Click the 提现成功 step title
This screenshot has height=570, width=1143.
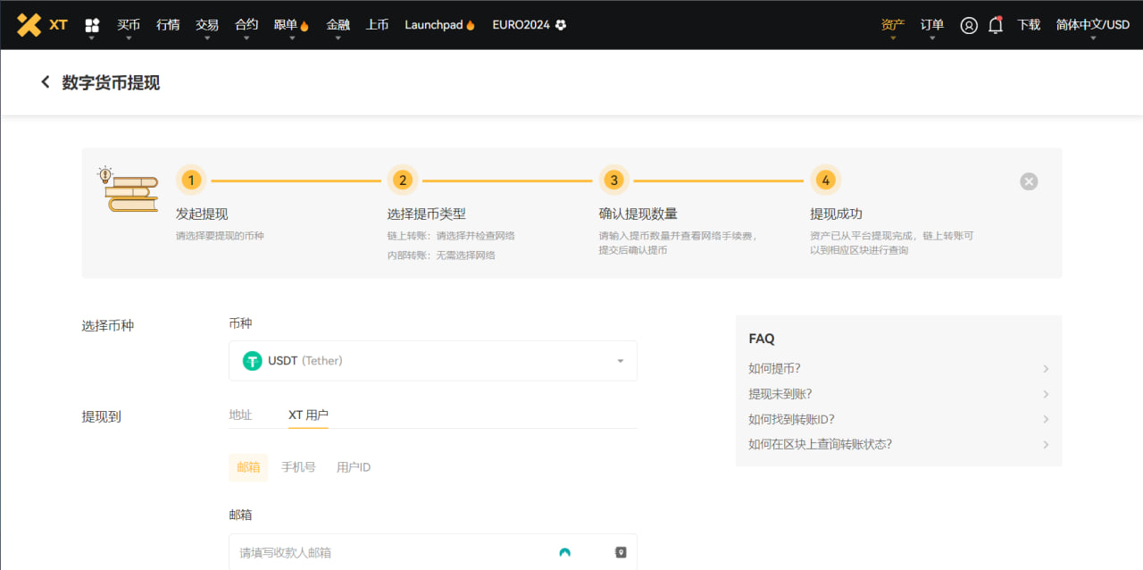(x=837, y=214)
